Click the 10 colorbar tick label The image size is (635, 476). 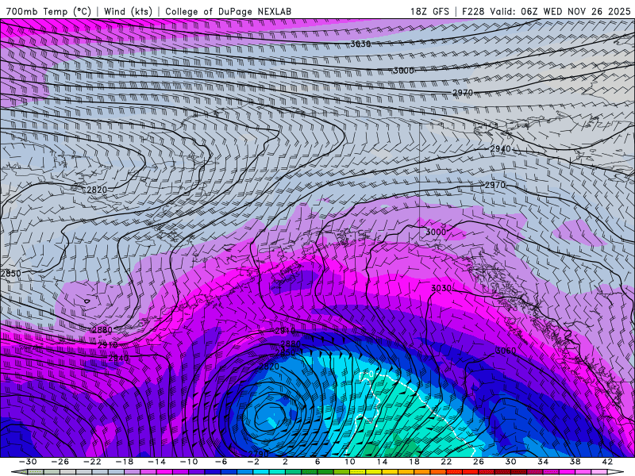[x=349, y=462]
